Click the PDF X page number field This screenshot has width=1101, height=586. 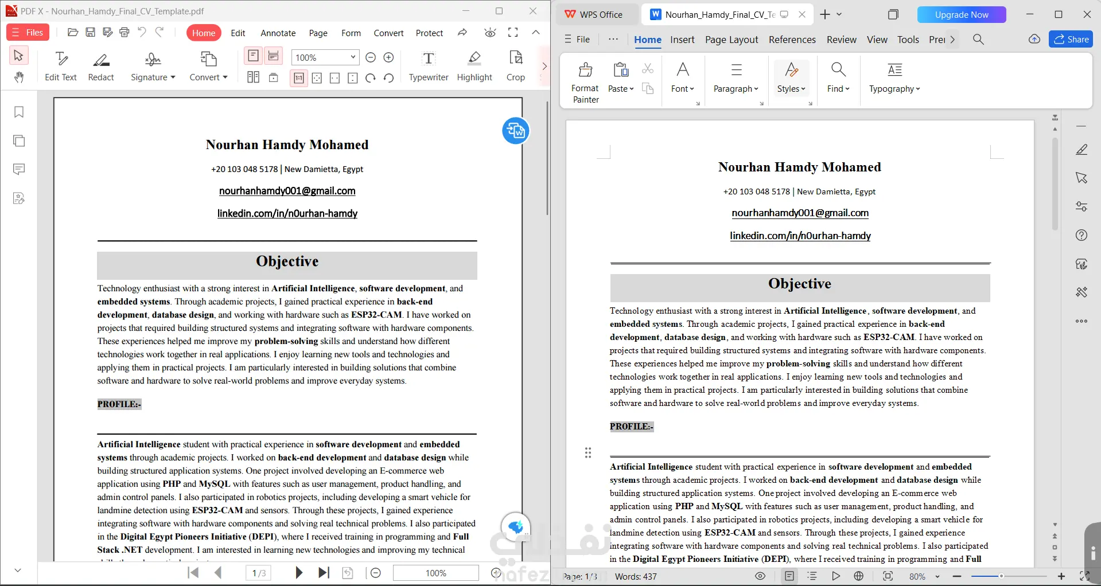tap(259, 573)
